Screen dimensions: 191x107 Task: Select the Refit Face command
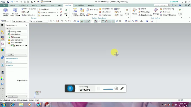click(x=165, y=12)
